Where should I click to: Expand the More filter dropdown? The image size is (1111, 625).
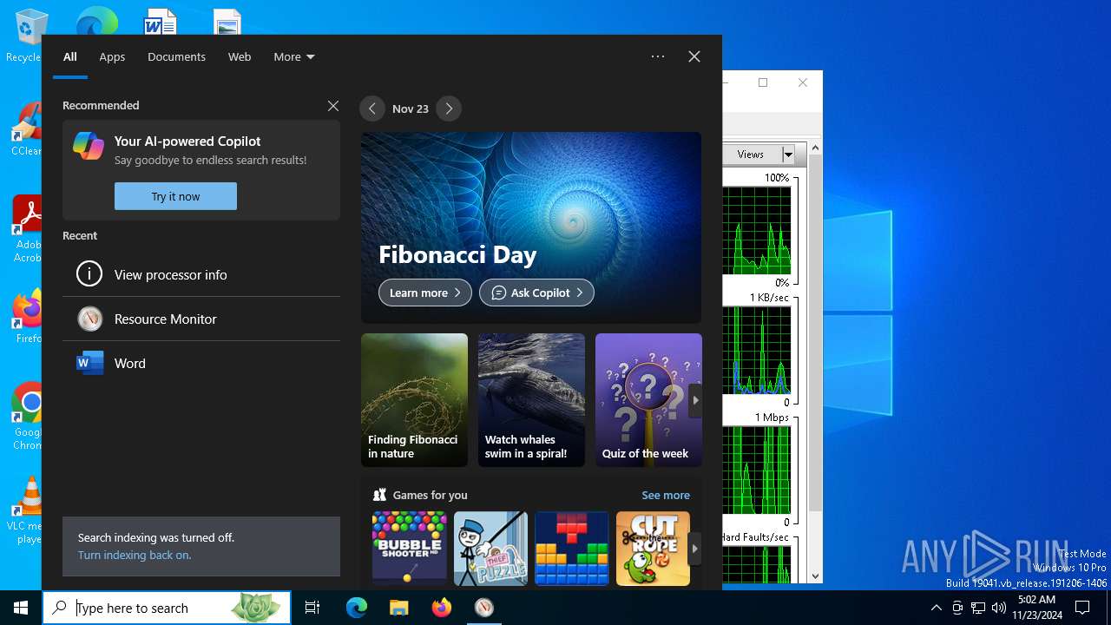click(x=294, y=56)
